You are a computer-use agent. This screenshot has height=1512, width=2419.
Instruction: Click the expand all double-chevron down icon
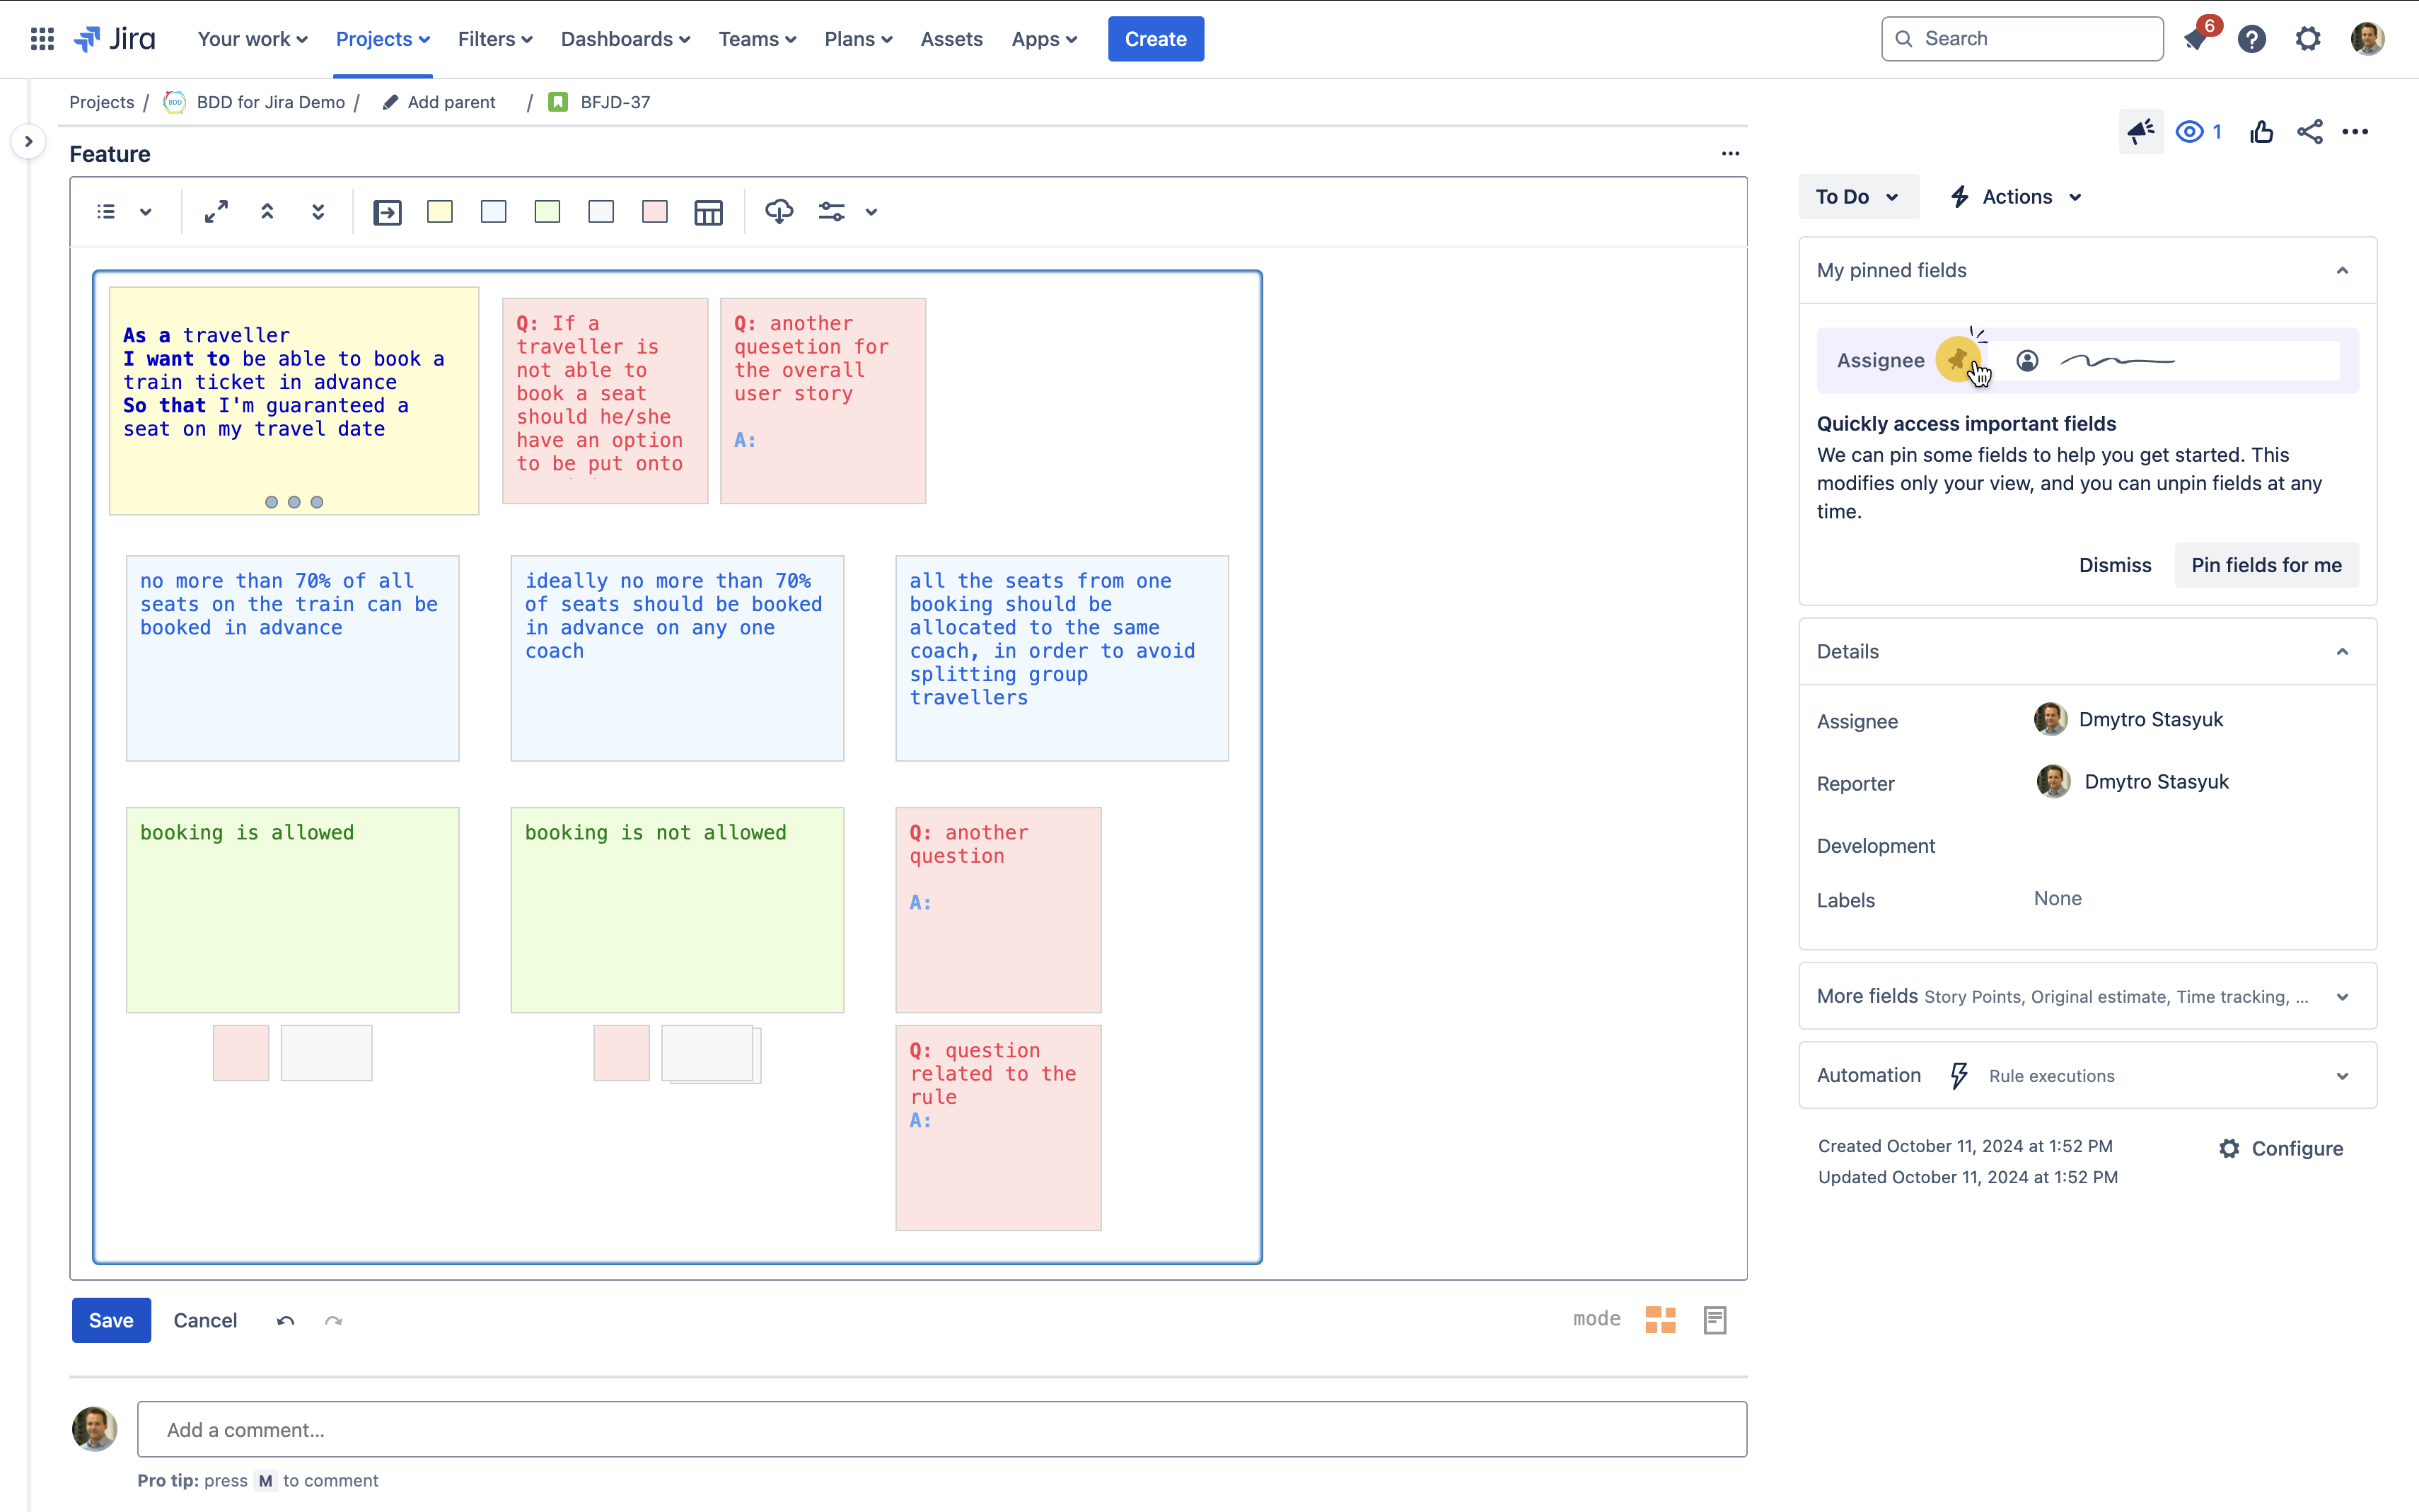coord(318,212)
